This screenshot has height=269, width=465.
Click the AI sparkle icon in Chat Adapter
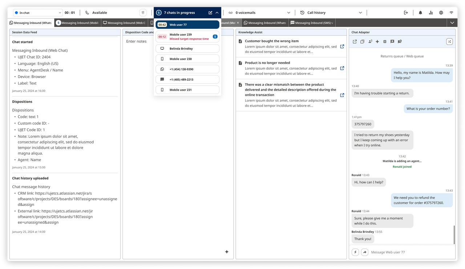coord(377,41)
